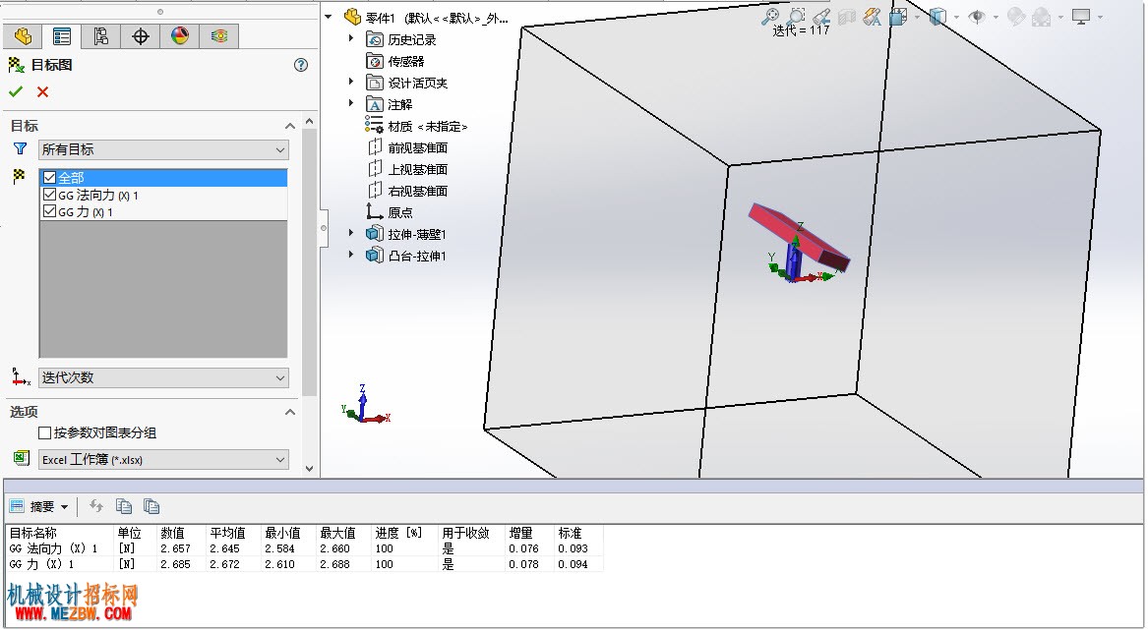
Task: Click the property panel vertical scrollbar
Action: tap(309, 263)
